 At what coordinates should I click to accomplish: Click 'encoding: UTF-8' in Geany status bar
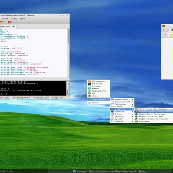[22, 98]
